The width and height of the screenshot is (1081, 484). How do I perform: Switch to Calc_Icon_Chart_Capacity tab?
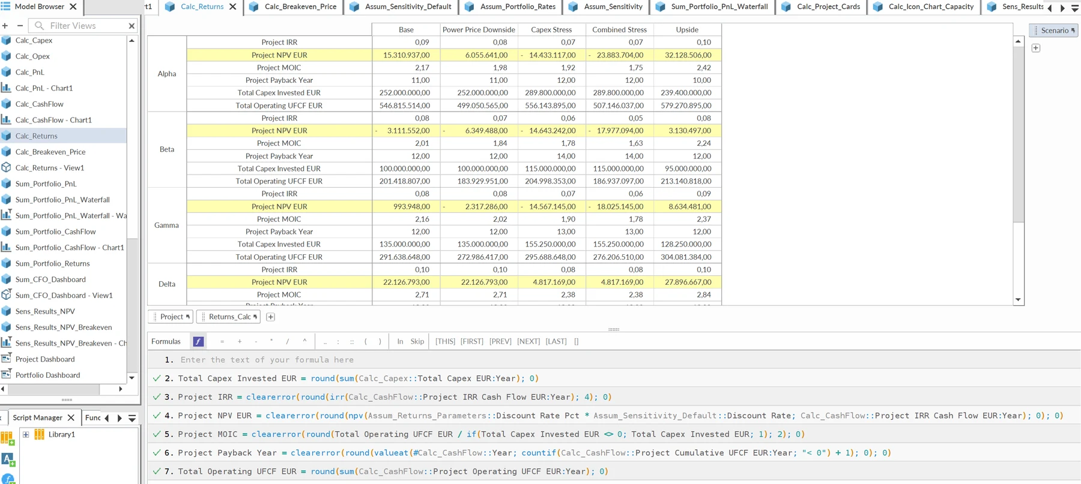pos(925,7)
